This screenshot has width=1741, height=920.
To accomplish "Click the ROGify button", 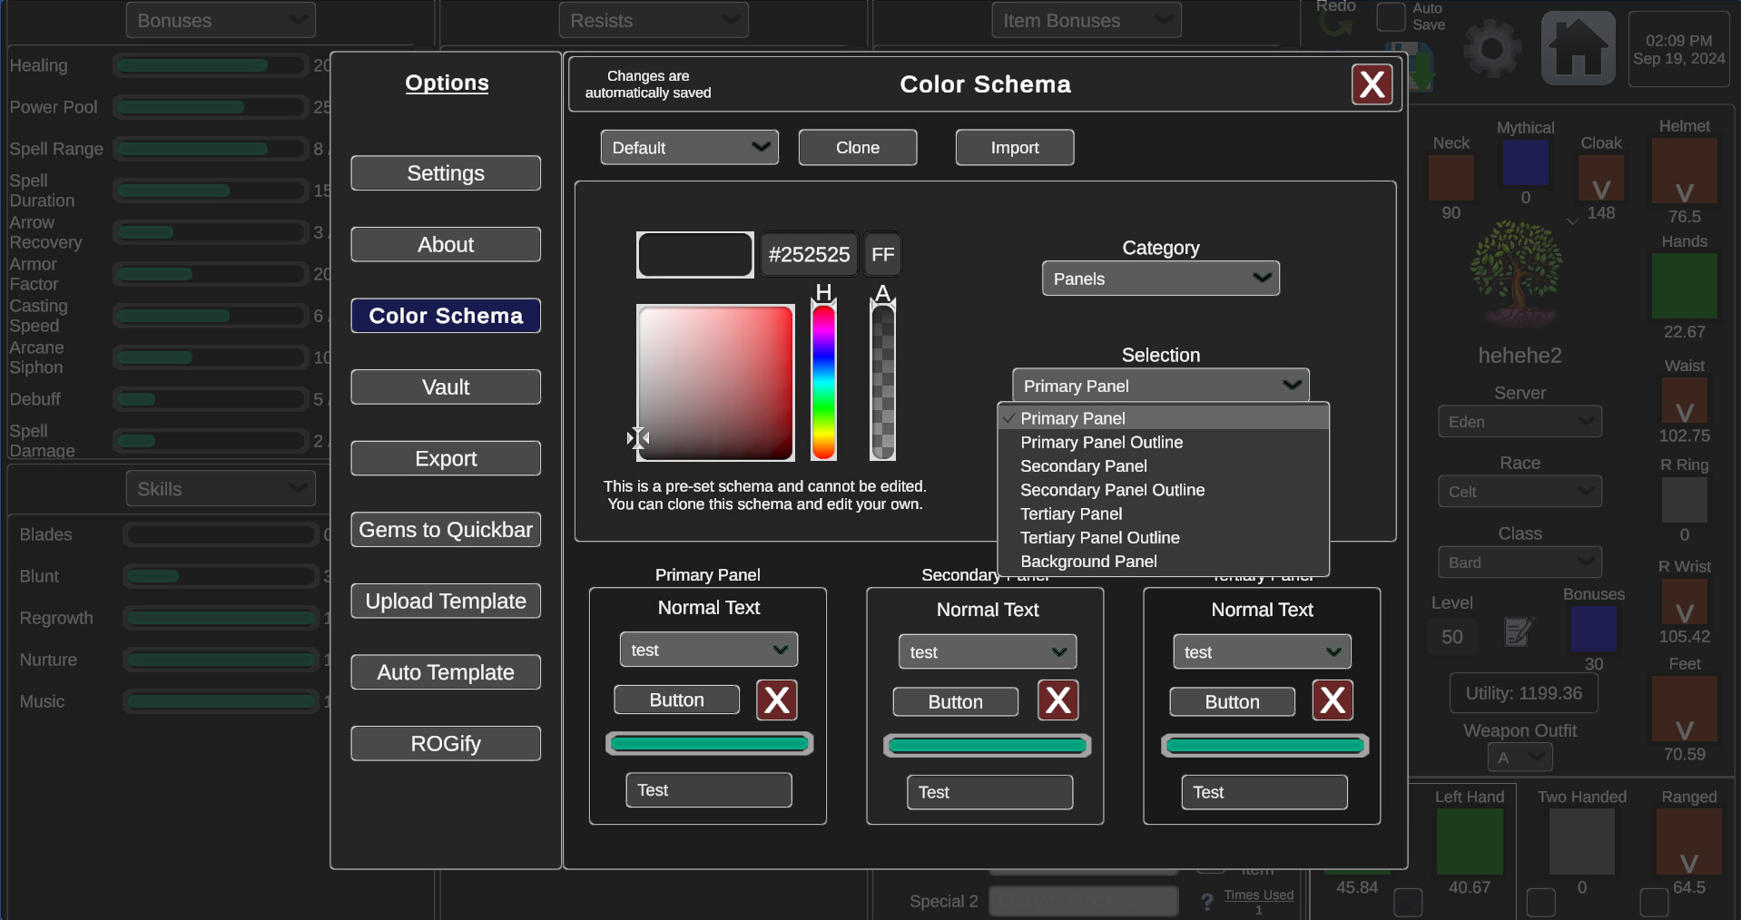I will (x=445, y=743).
